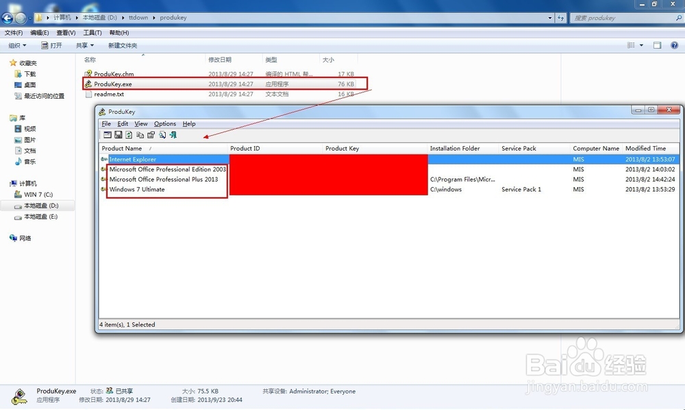The image size is (685, 410).
Task: Open the ProduKey Options menu
Action: click(164, 123)
